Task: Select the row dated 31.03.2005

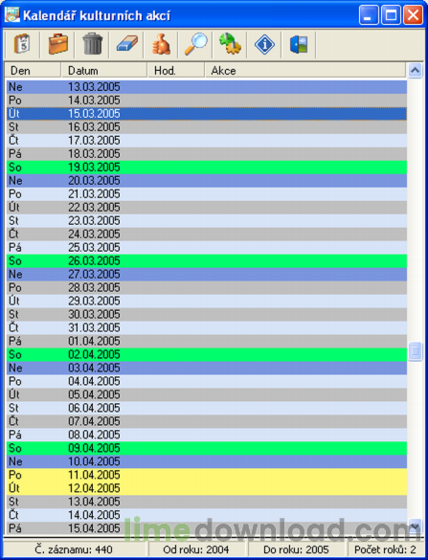Action: (x=207, y=327)
